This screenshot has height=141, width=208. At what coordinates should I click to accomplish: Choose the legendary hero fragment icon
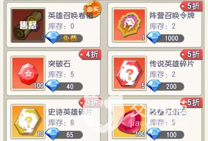129,73
